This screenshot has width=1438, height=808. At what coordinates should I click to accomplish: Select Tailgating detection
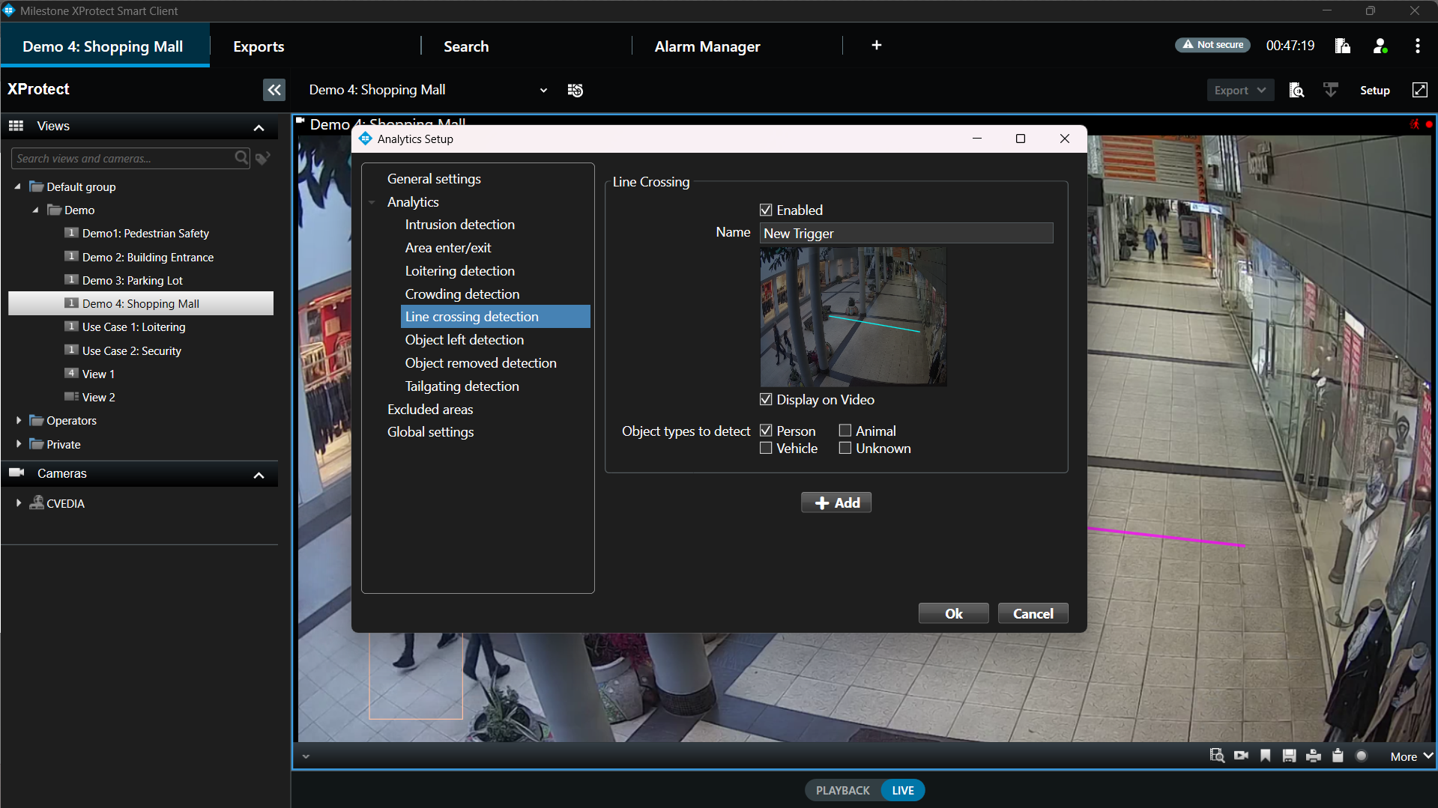click(x=462, y=386)
